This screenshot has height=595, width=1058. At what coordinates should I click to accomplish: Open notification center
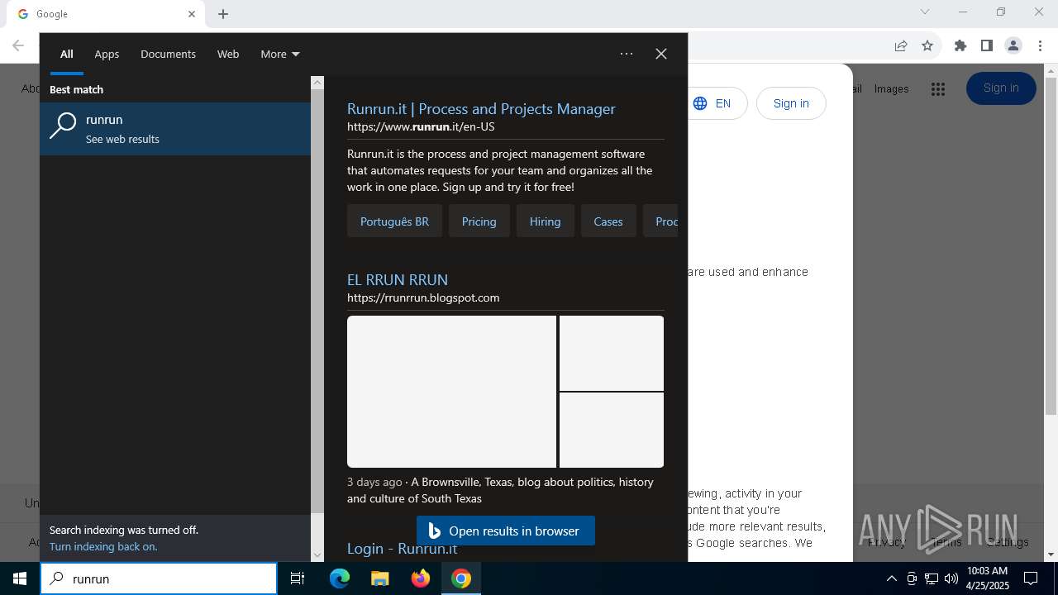pos(1031,578)
